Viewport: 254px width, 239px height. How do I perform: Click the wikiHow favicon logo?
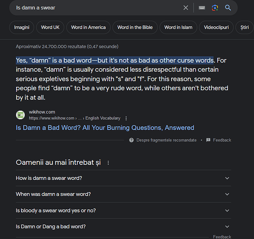(x=20, y=115)
